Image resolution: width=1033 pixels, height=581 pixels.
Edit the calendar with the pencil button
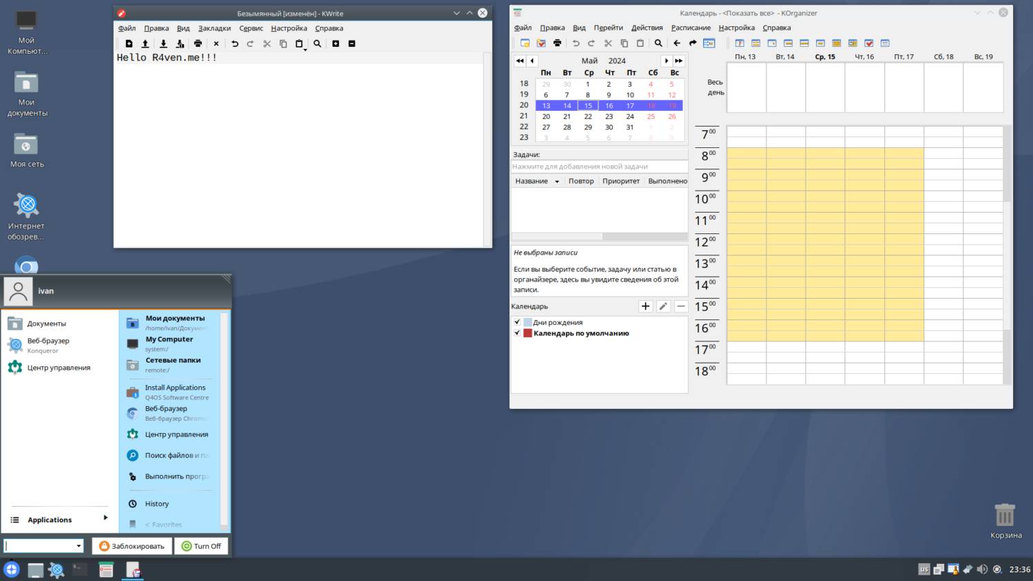(x=663, y=306)
